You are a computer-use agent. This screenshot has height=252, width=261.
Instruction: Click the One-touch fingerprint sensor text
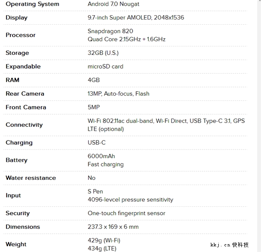[x=126, y=213]
